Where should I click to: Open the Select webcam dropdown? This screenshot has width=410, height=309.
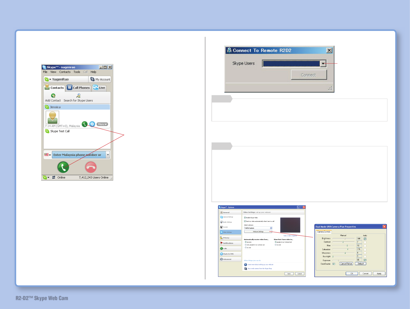pos(271,228)
